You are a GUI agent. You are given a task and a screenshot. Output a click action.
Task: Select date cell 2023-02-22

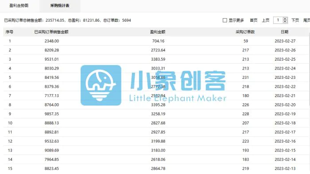coord(285,86)
